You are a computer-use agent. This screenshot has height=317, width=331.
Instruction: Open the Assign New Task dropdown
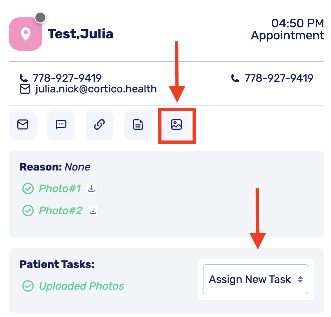(x=250, y=279)
